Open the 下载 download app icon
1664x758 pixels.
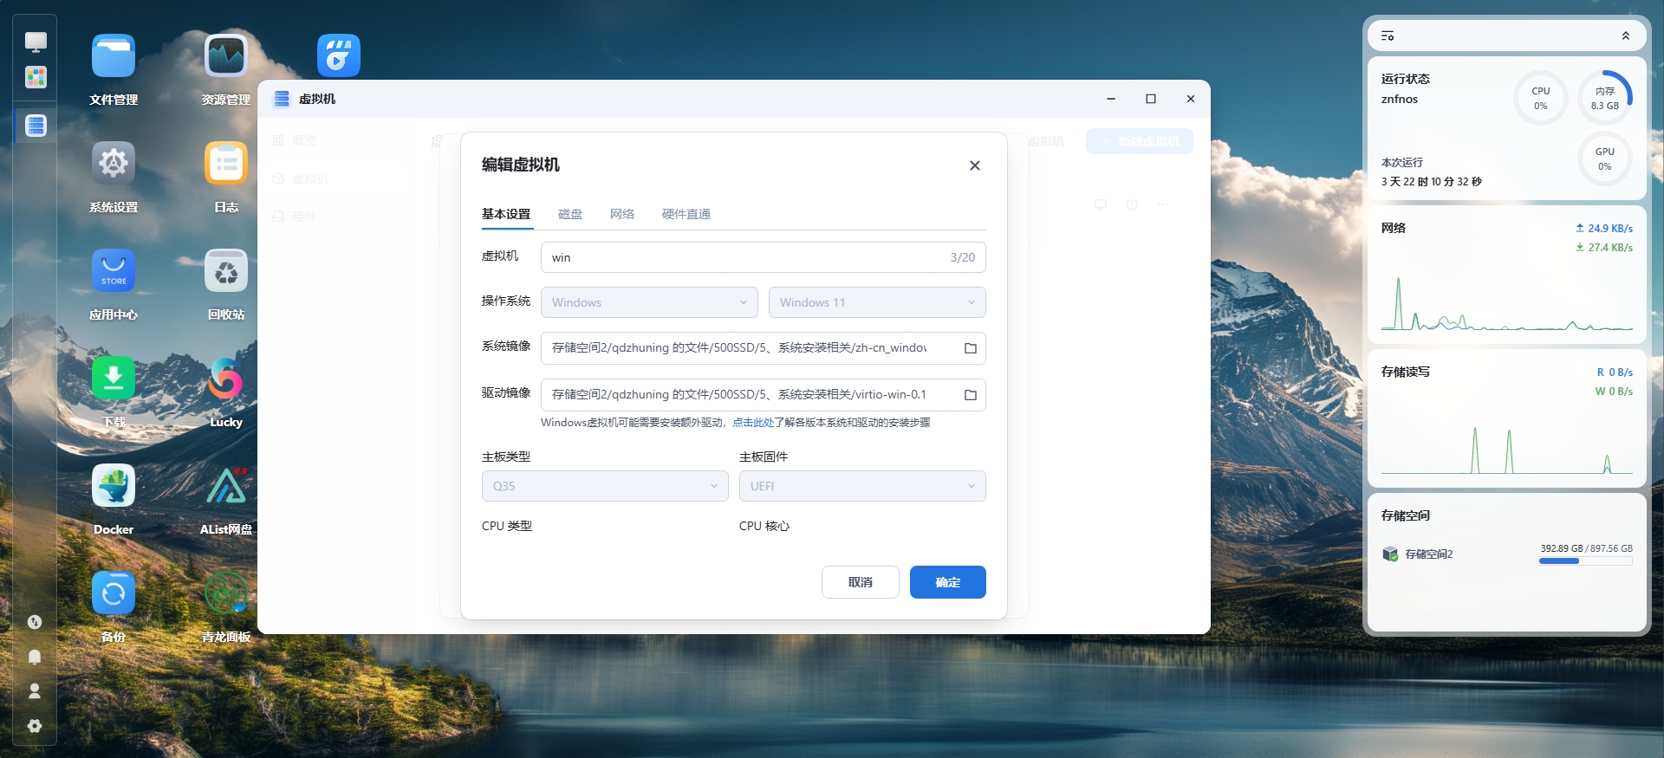[114, 379]
